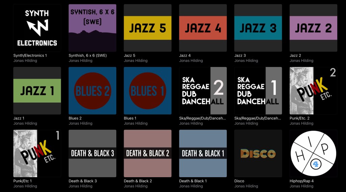Open the purple Synthish 6 x 6 cover
This screenshot has width=346, height=192.
tap(92, 28)
